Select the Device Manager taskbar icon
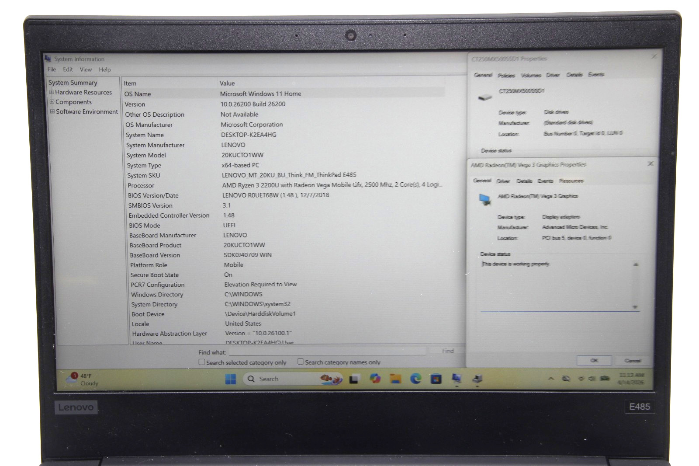The height and width of the screenshot is (466, 699). coord(478,379)
